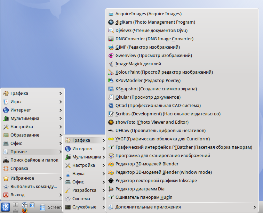Expand the Дополнительные приложения arrow
The width and height of the screenshot is (263, 213).
pyautogui.click(x=255, y=207)
